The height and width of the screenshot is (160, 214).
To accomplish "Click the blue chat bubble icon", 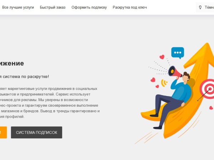I will (178, 53).
